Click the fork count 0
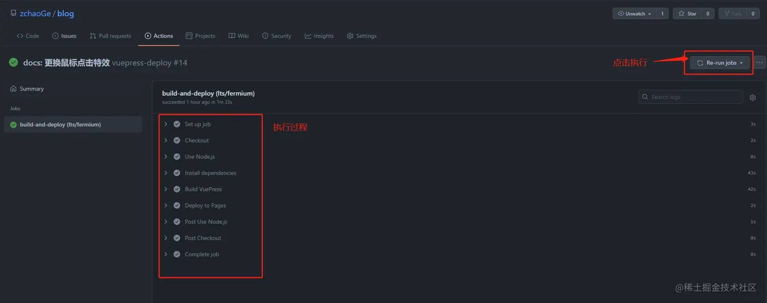The height and width of the screenshot is (303, 767). (x=753, y=14)
